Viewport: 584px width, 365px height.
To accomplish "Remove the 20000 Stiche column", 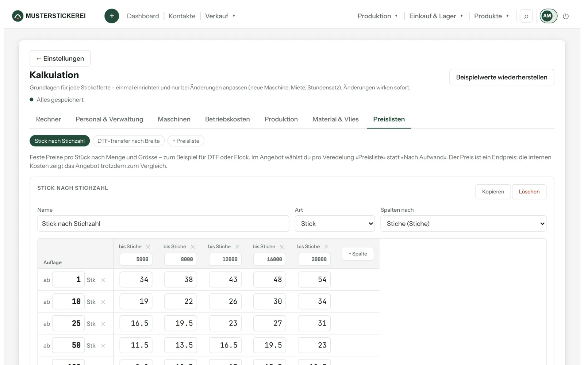I will (326, 247).
